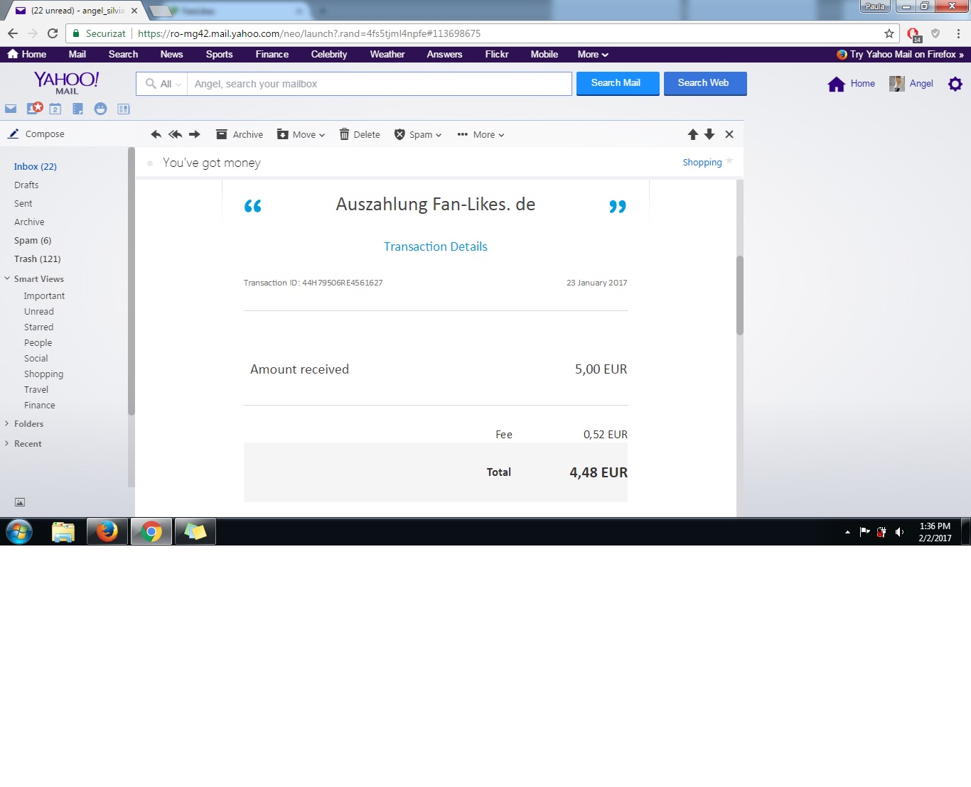
Task: Open the settings gear icon
Action: [955, 84]
